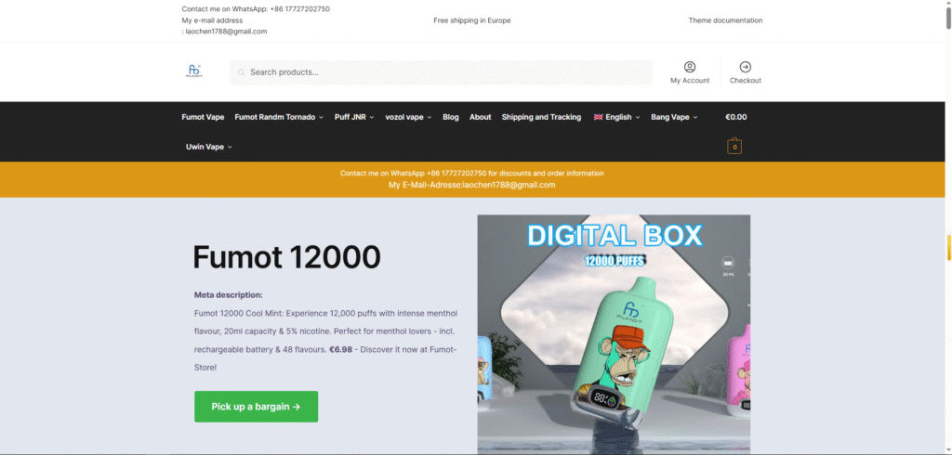Click the Digital Box 12000 puffs image
Screen dimensions: 952x455
pos(614,334)
